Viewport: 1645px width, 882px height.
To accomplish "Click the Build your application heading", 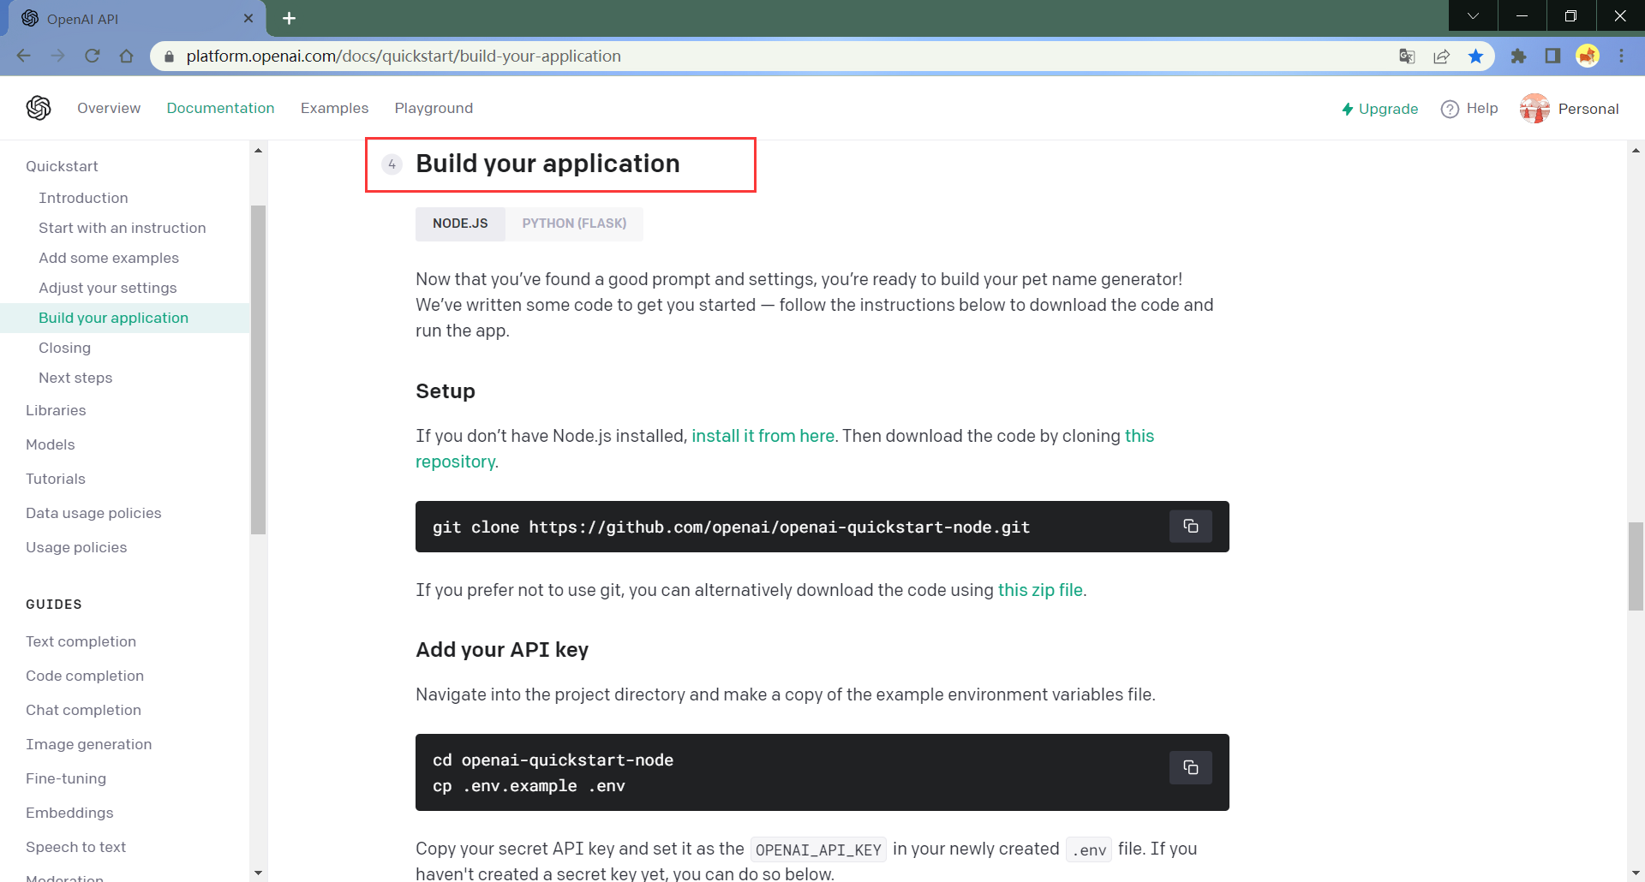I will pyautogui.click(x=547, y=164).
